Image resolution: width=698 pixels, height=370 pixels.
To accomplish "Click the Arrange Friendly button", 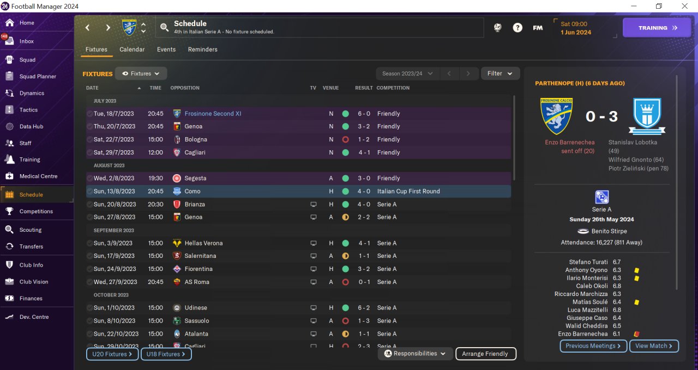I will pyautogui.click(x=485, y=354).
